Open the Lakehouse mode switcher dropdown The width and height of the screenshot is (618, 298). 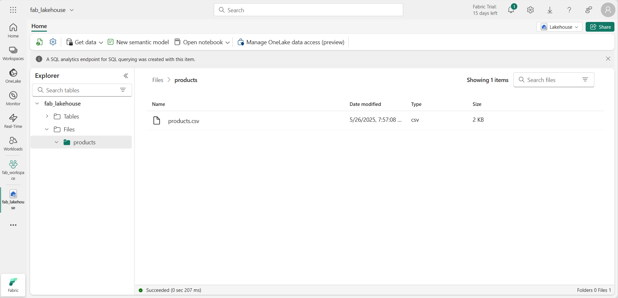tap(559, 27)
